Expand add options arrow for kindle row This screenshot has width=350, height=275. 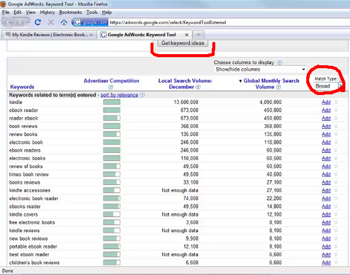[335, 102]
